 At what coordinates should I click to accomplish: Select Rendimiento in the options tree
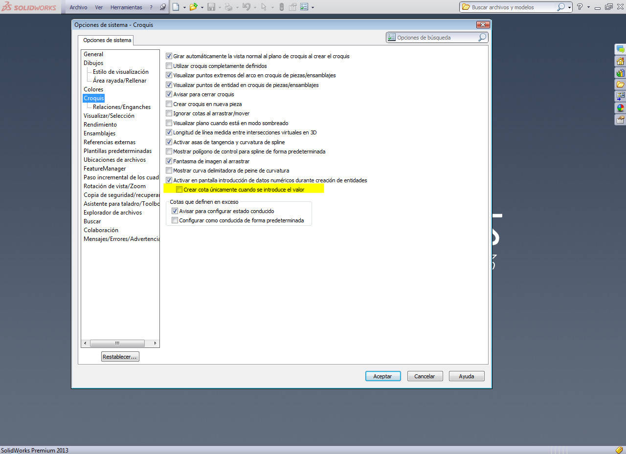pos(100,125)
